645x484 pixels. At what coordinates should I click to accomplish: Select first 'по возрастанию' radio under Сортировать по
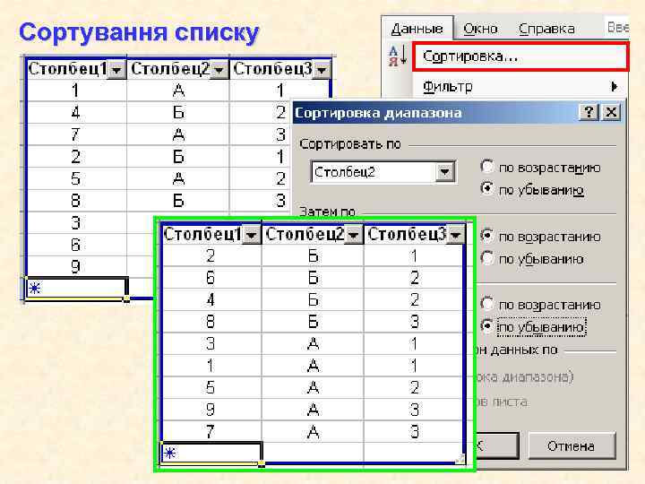(x=487, y=167)
